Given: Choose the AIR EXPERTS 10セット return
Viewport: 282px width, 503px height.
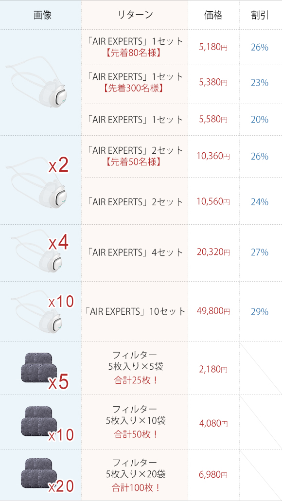Looking at the screenshot, I should (x=135, y=311).
